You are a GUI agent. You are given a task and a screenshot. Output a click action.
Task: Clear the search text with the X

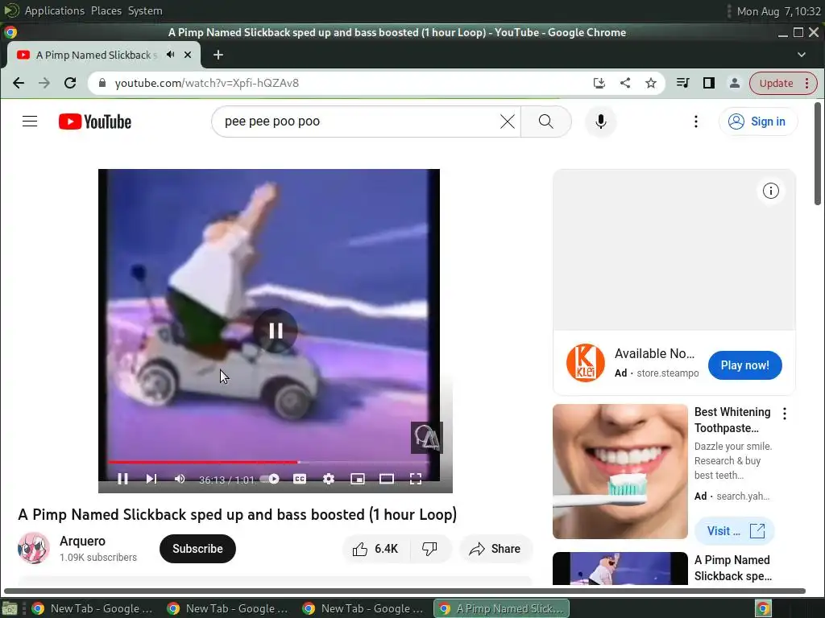coord(508,122)
